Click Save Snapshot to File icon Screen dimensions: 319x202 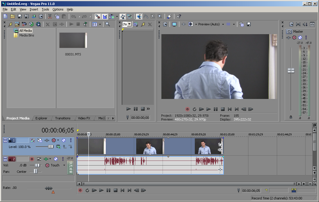[249, 24]
